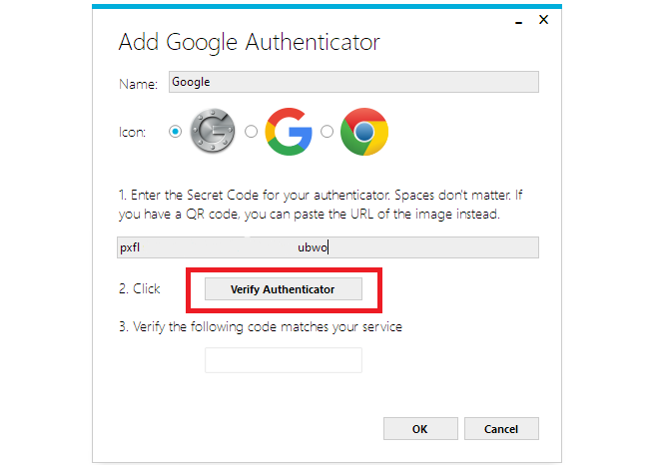Screen dimensions: 658x465
Task: Click the Chrome logo icon
Action: pos(363,132)
